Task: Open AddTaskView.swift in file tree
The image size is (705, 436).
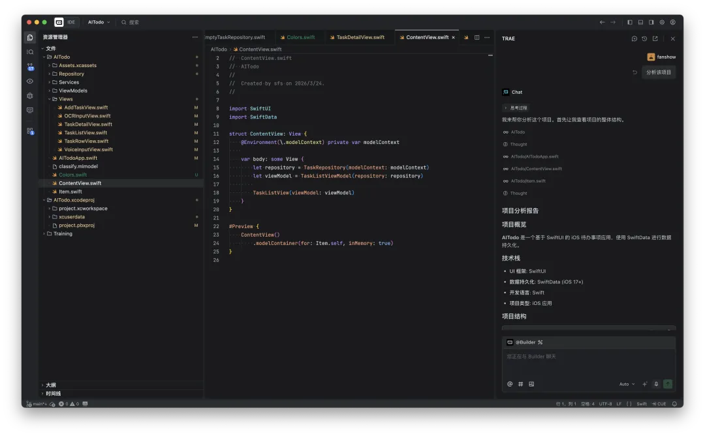Action: click(86, 108)
